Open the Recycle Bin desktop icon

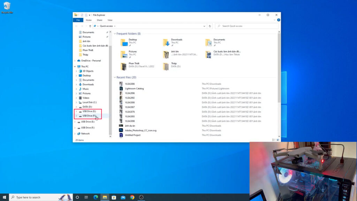click(x=7, y=7)
